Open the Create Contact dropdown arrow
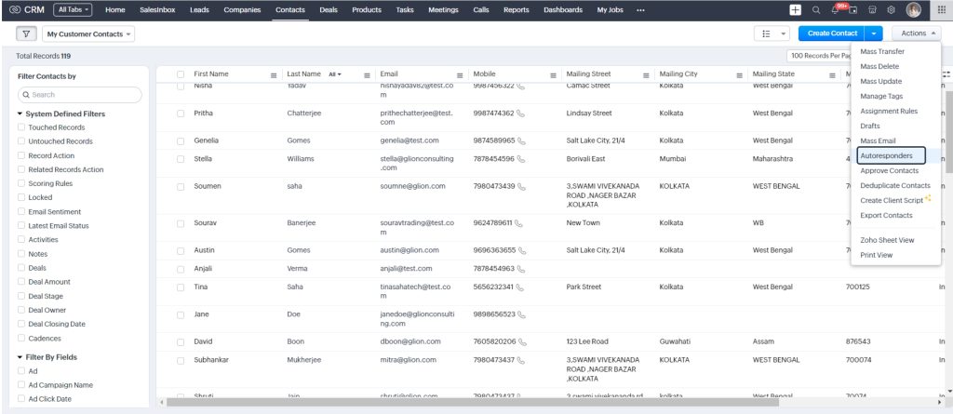The width and height of the screenshot is (953, 414). tap(873, 33)
